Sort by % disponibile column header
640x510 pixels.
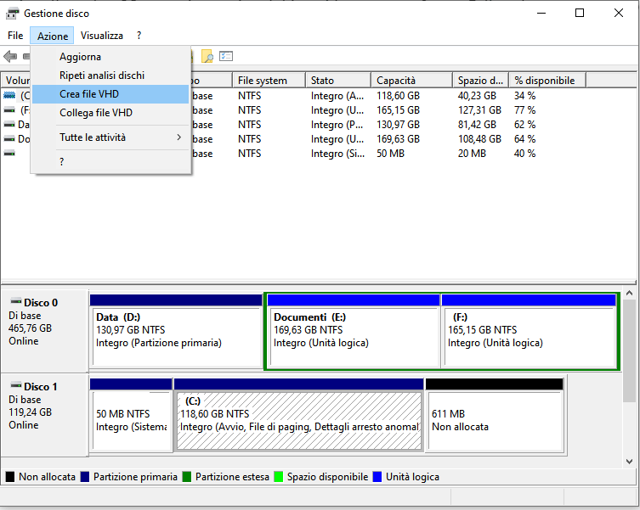547,81
